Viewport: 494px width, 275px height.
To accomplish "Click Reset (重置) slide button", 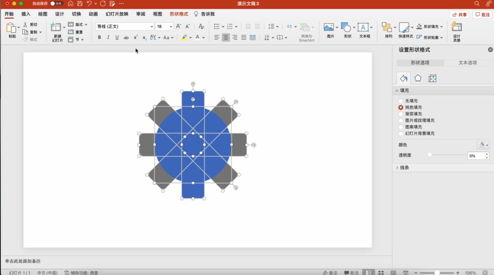I will click(75, 32).
